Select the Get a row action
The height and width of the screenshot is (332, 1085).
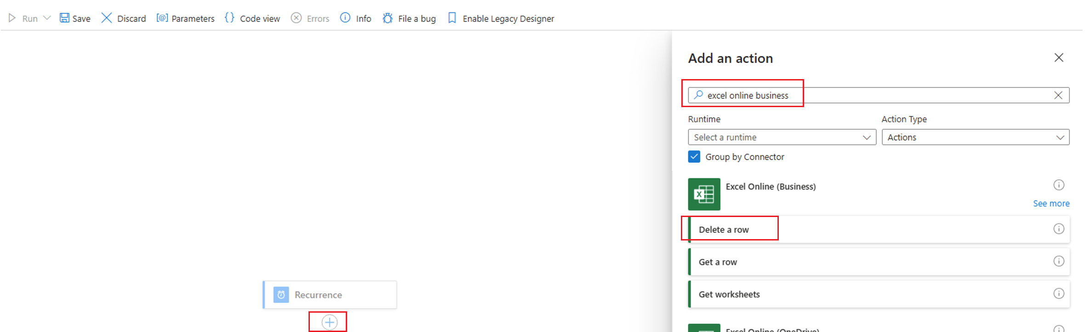point(879,262)
